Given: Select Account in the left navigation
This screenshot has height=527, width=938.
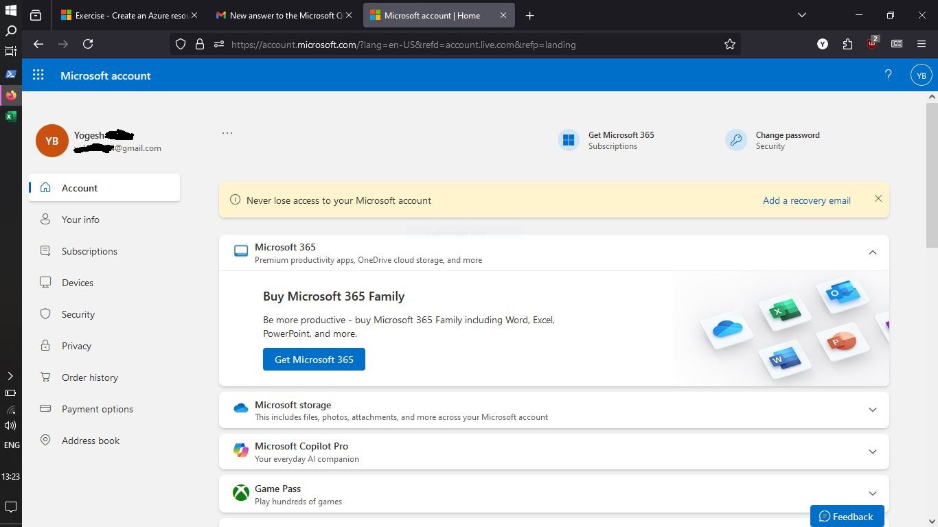Looking at the screenshot, I should 104,188.
